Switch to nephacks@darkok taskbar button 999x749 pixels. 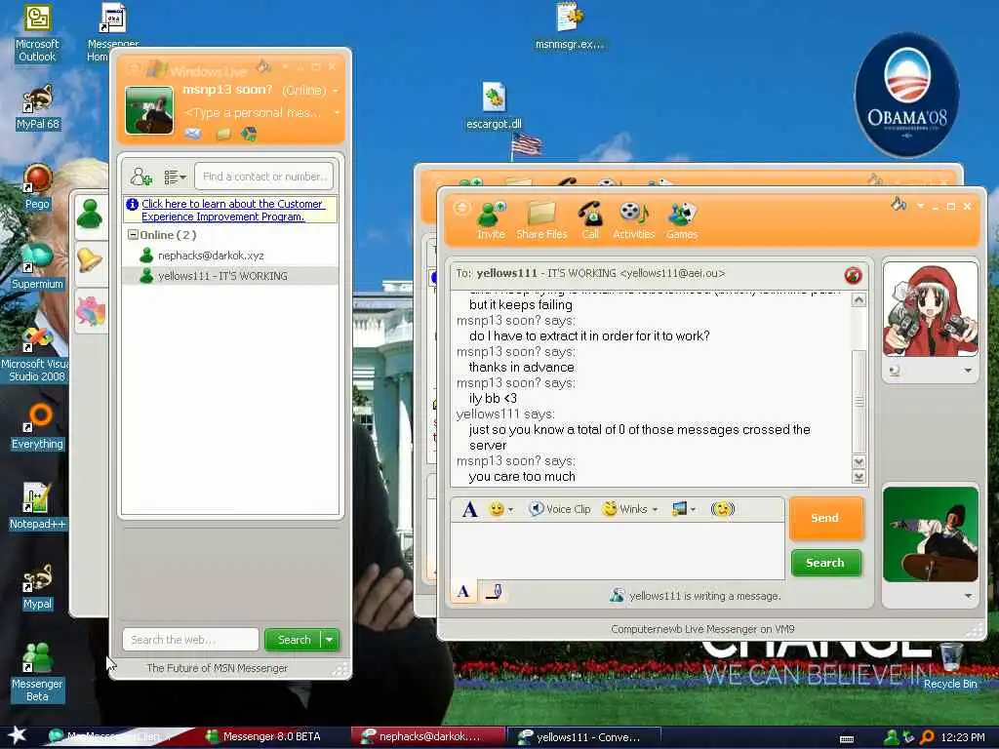click(x=428, y=737)
